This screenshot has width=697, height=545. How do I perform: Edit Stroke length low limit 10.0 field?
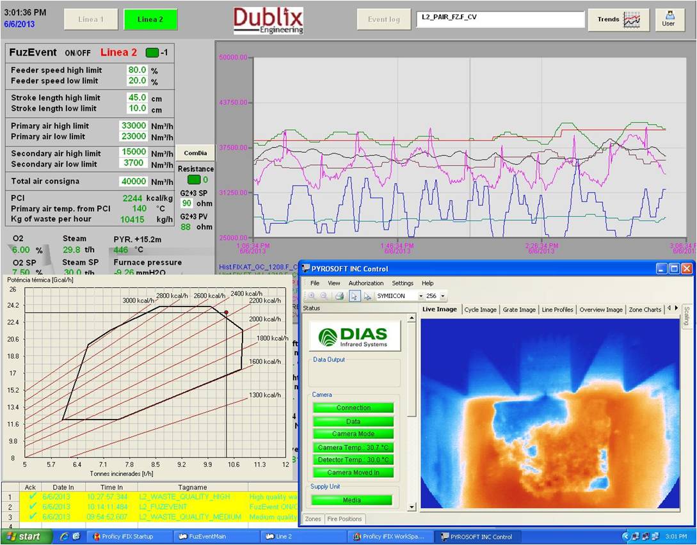(137, 108)
